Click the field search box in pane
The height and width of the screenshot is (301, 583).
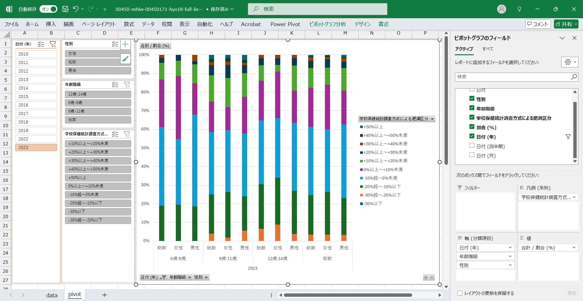click(513, 77)
